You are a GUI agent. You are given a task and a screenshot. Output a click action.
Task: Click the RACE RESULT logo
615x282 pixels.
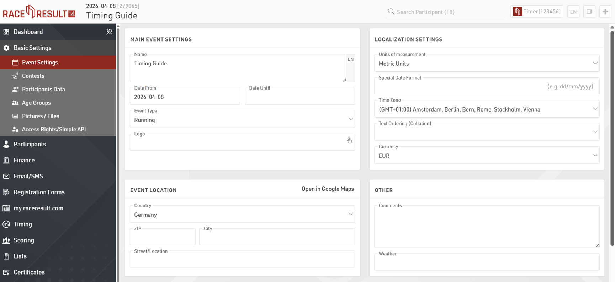(x=39, y=12)
